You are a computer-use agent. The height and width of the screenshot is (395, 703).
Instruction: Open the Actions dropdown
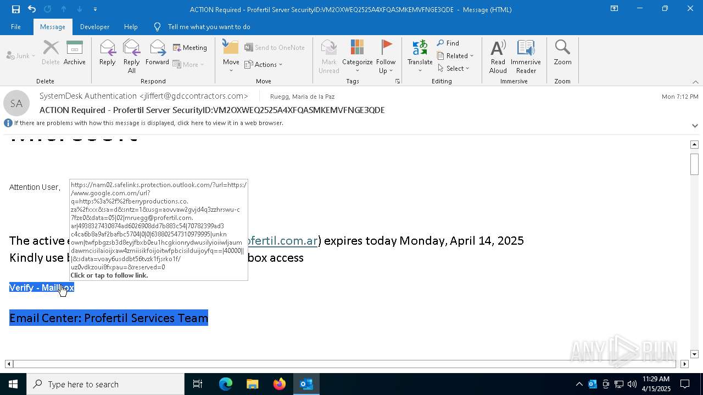tap(264, 64)
